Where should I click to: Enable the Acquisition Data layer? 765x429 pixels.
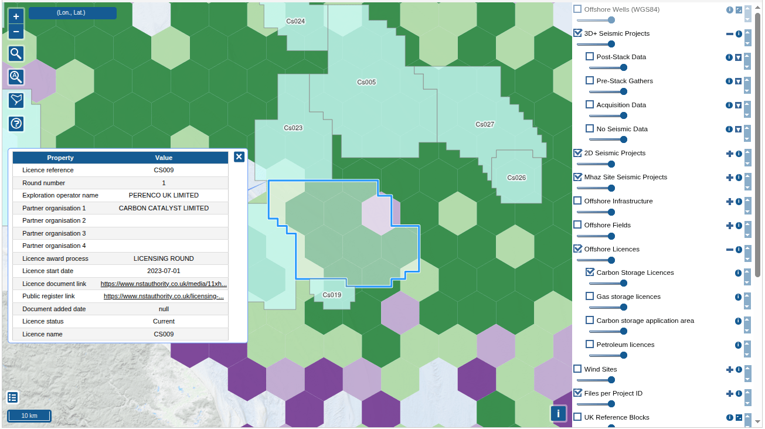[x=590, y=105]
